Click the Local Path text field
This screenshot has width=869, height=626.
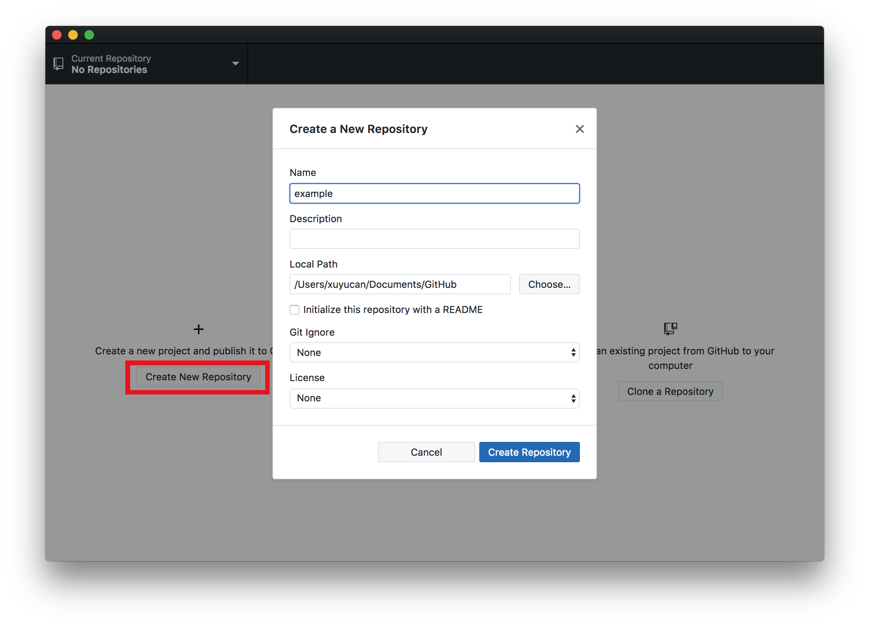pos(400,284)
